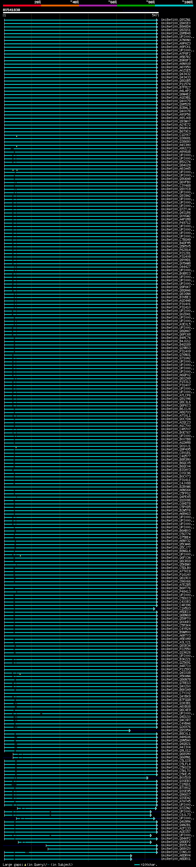Select hit label UniRef100_A9PHZ3

click(x=175, y=43)
